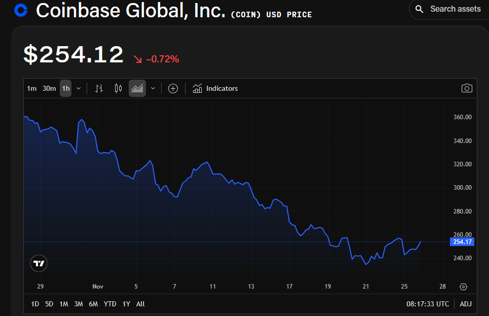Select the 1M date range tab
The width and height of the screenshot is (489, 316).
64,304
